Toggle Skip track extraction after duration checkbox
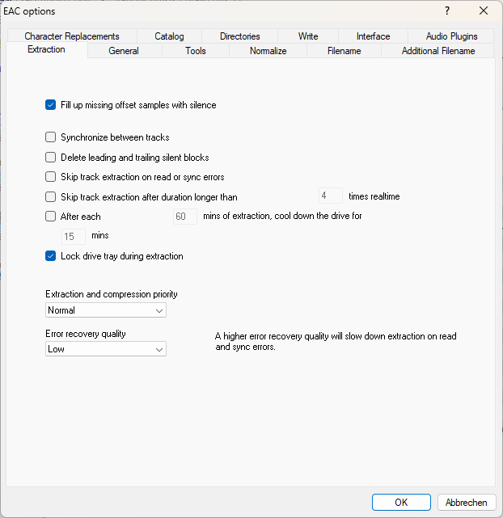 tap(51, 196)
